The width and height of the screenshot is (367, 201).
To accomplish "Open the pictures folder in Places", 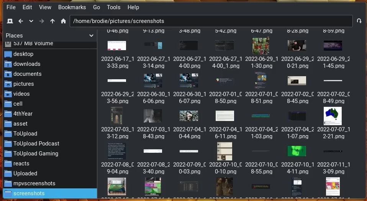I will pyautogui.click(x=50, y=84).
